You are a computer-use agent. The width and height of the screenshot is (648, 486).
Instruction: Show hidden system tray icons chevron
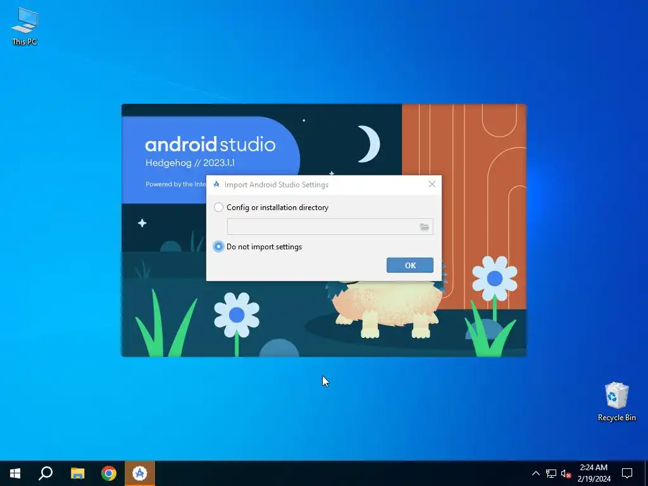point(535,473)
